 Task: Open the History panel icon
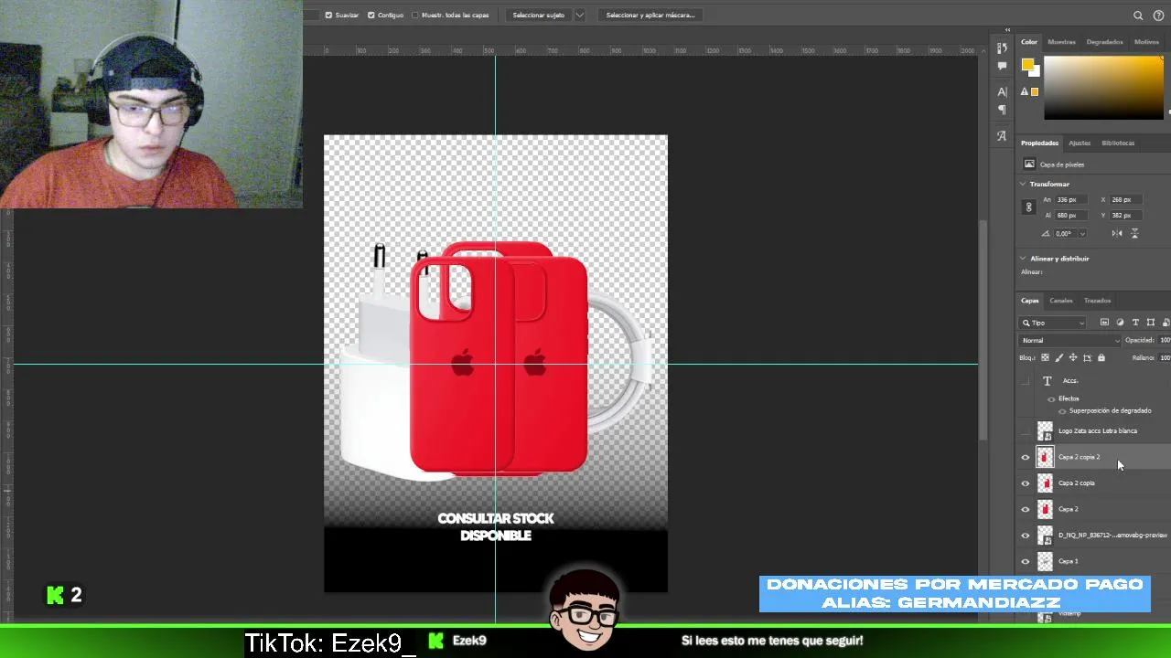1003,48
